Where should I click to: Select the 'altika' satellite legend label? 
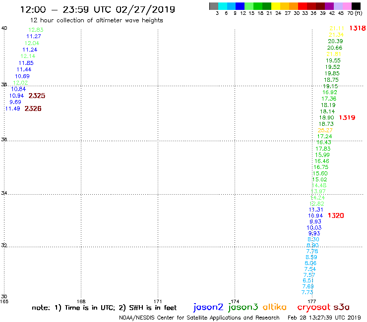pyautogui.click(x=275, y=307)
